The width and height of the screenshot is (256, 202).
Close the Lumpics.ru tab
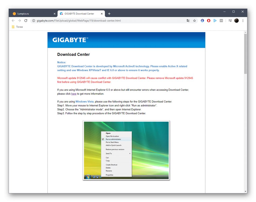pyautogui.click(x=54, y=14)
